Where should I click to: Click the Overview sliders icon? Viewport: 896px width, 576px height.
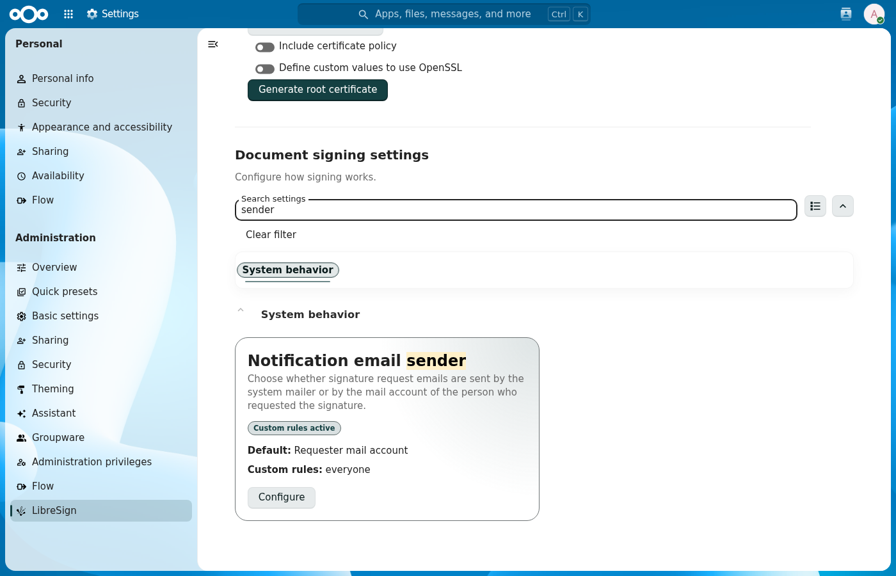pyautogui.click(x=21, y=268)
